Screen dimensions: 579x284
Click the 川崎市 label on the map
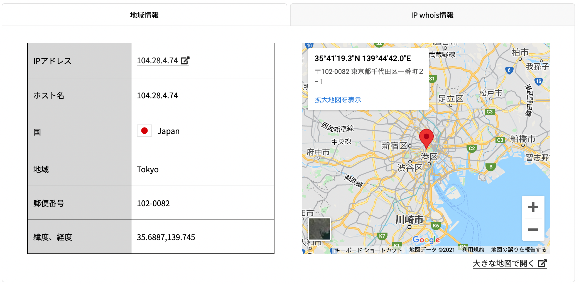pyautogui.click(x=409, y=220)
